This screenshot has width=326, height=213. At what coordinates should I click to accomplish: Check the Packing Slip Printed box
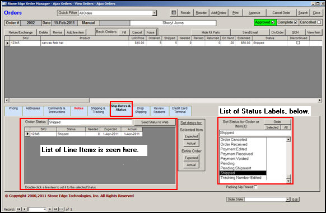click(x=255, y=187)
